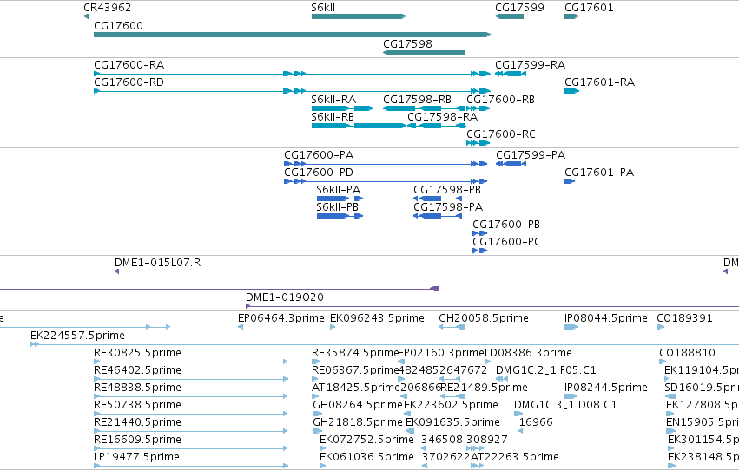
Task: Select CG17601-RA transcript label
Action: (599, 82)
